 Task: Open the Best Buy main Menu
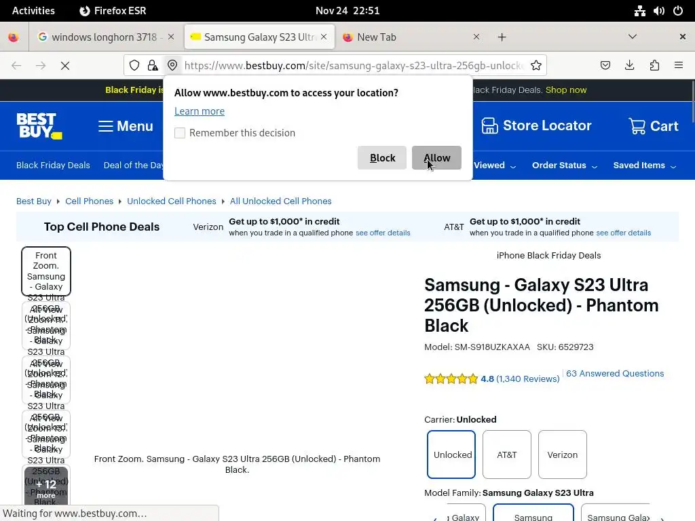[126, 126]
